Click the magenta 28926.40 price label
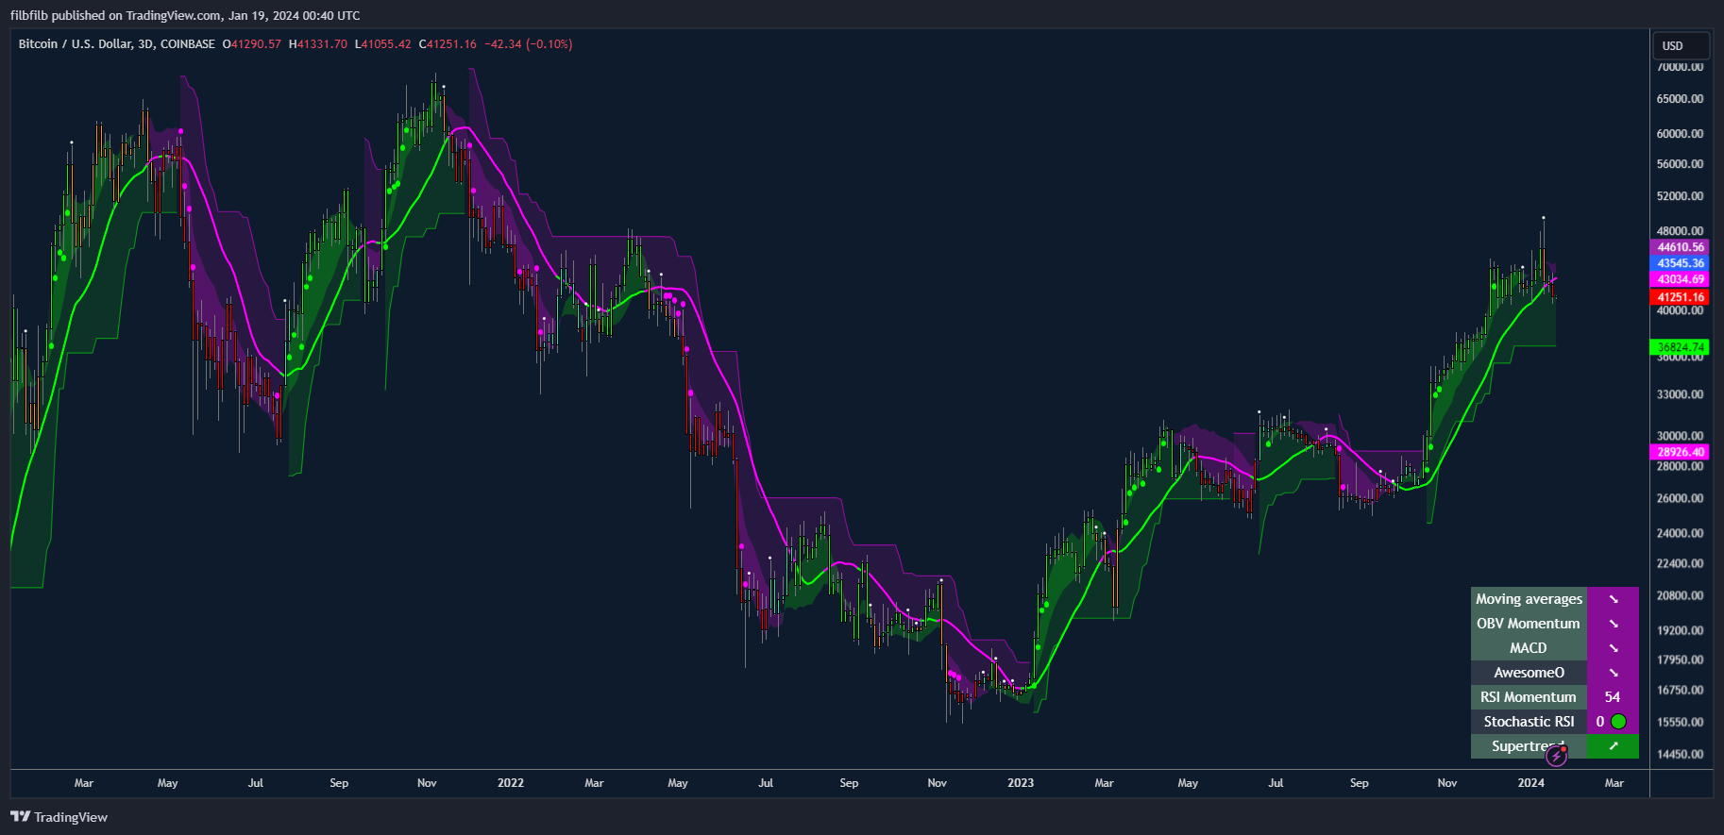 pyautogui.click(x=1681, y=452)
